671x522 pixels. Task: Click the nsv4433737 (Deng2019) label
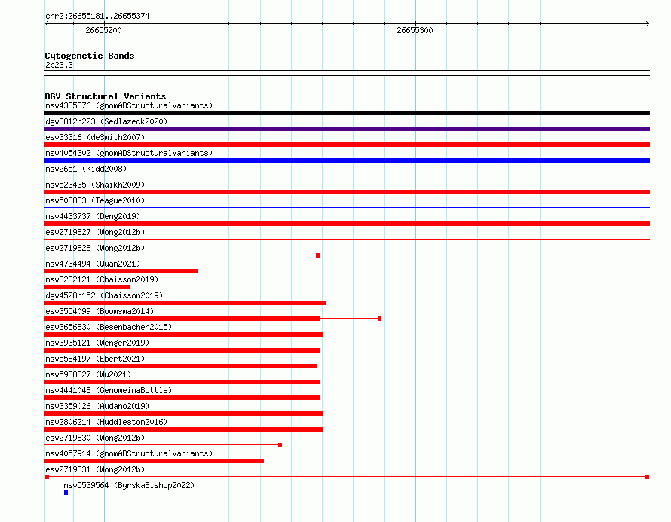(x=93, y=216)
